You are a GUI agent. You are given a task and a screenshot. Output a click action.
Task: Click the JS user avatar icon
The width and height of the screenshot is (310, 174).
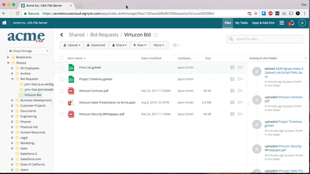click(302, 23)
